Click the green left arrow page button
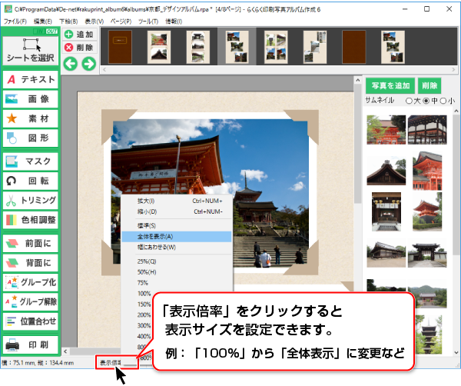 [70, 63]
